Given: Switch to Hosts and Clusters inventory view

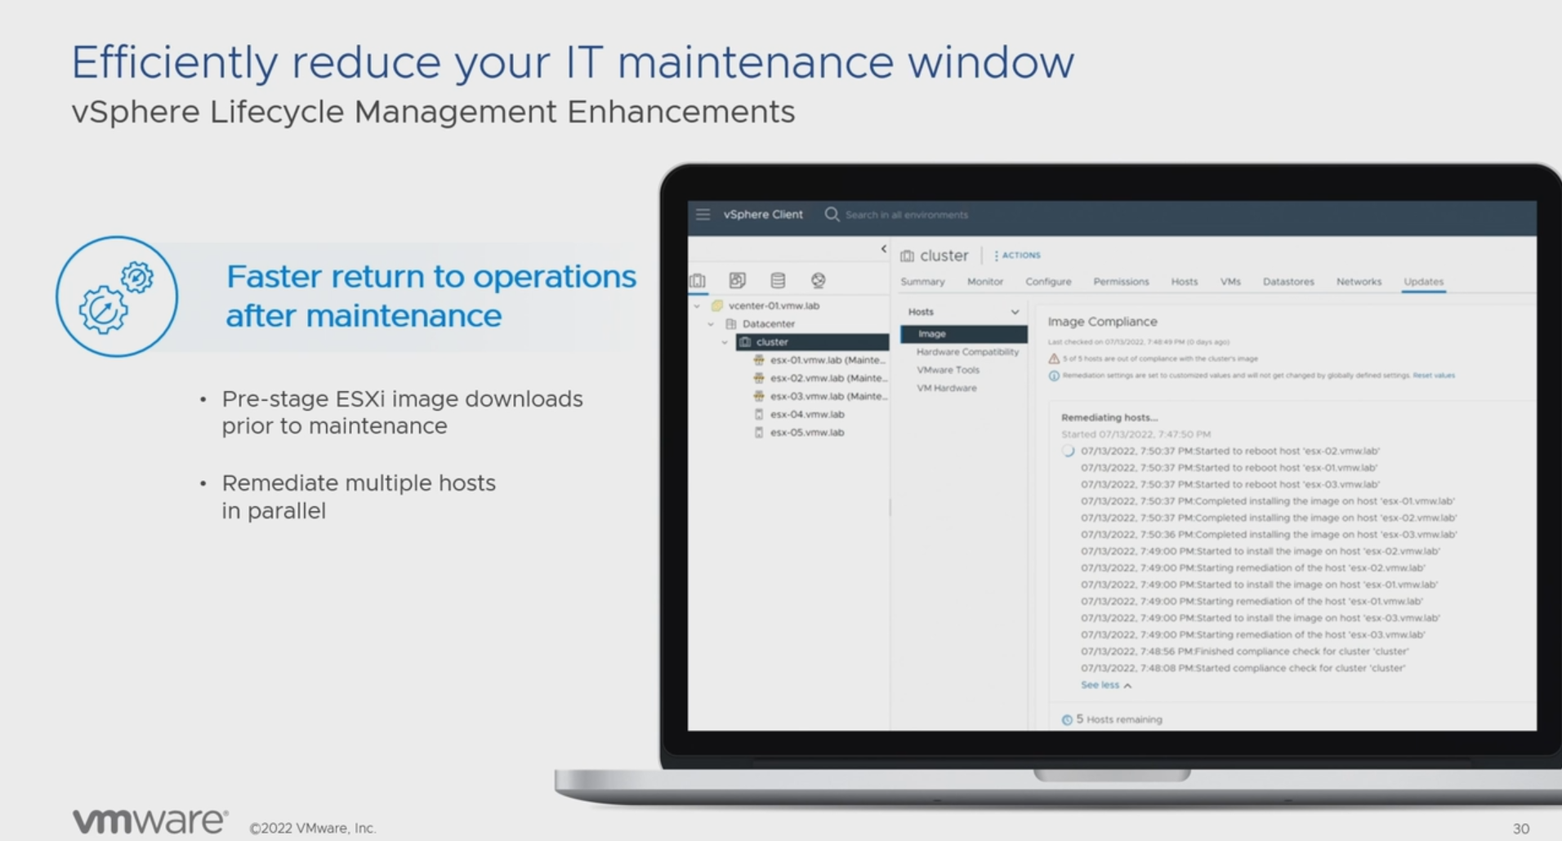Looking at the screenshot, I should tap(697, 281).
